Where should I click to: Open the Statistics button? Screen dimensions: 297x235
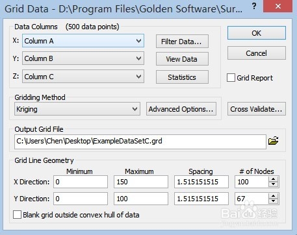[x=182, y=77]
